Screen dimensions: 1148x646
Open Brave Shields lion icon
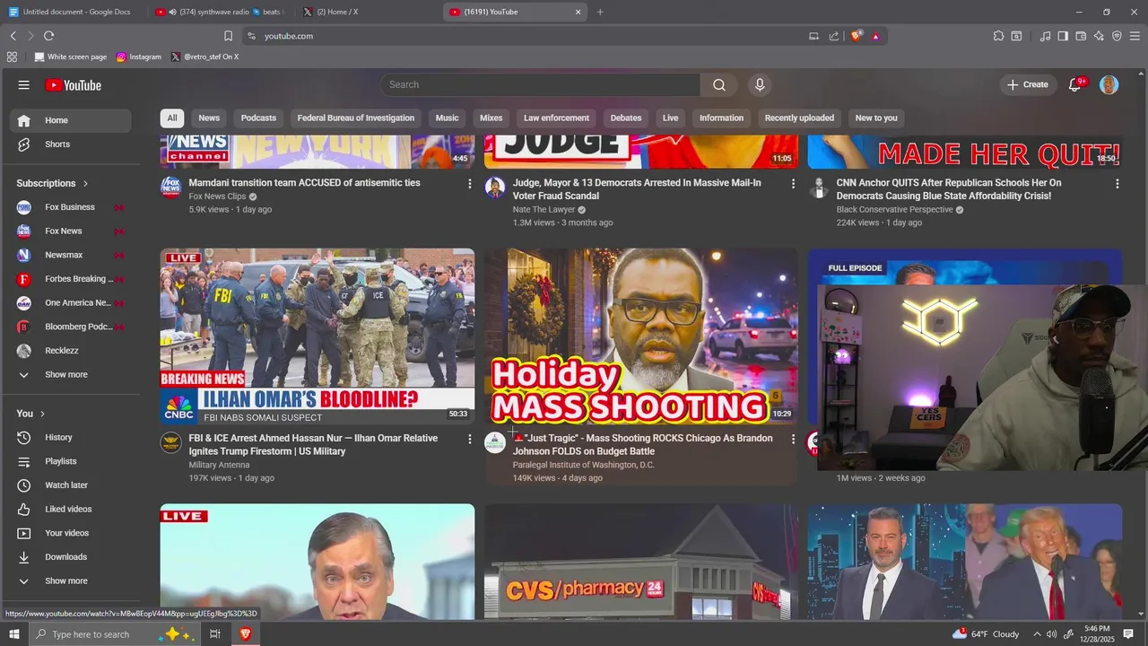click(x=857, y=36)
